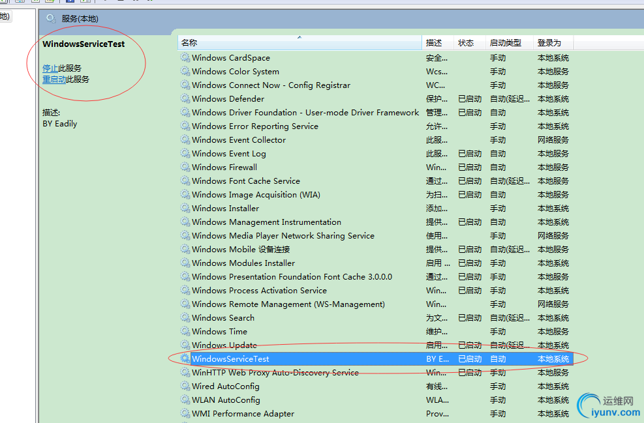The height and width of the screenshot is (423, 644).
Task: Click BY E... description of WindowsServiceTest
Action: pyautogui.click(x=437, y=359)
